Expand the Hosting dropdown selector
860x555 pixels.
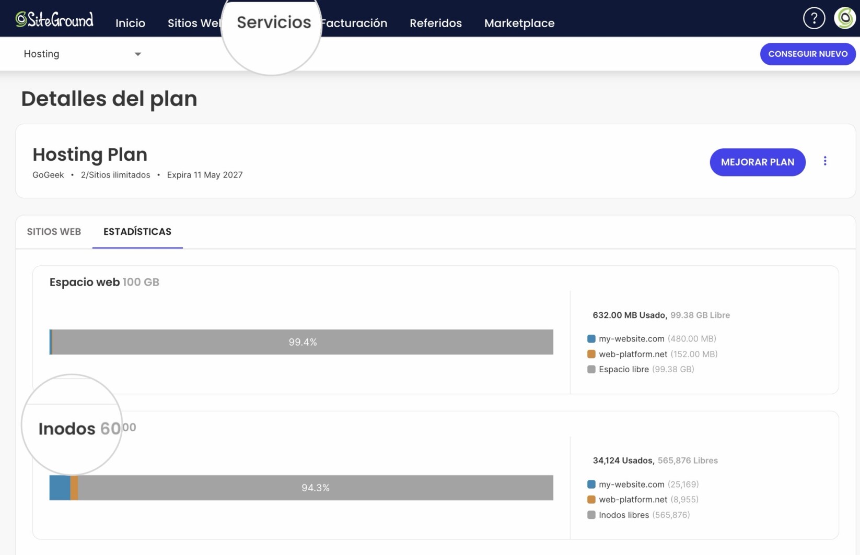83,54
